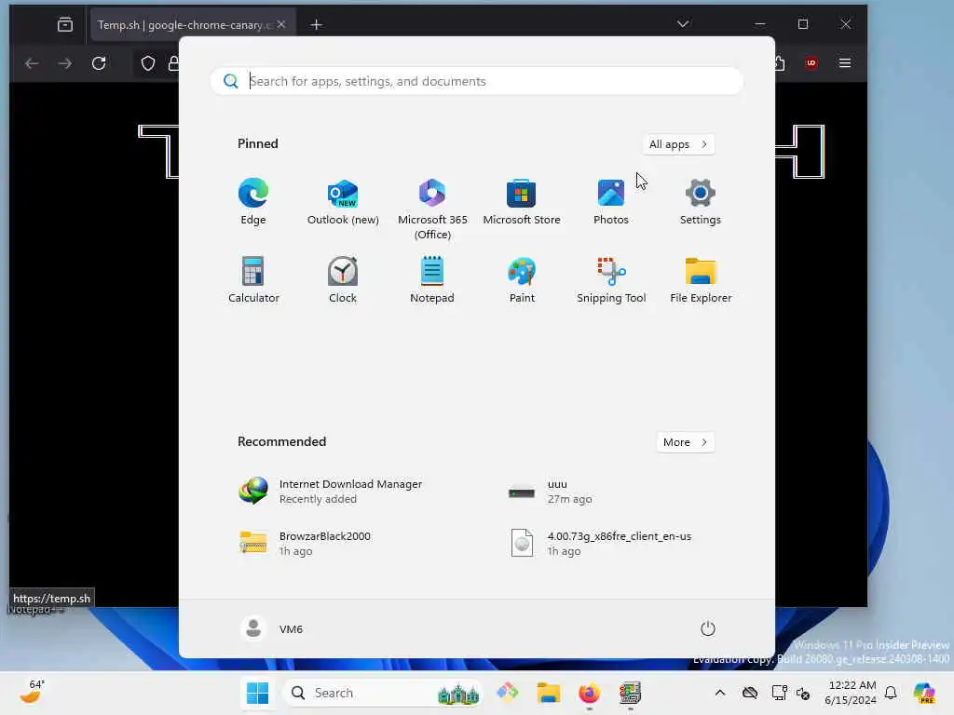Expand the All apps list

(x=678, y=144)
